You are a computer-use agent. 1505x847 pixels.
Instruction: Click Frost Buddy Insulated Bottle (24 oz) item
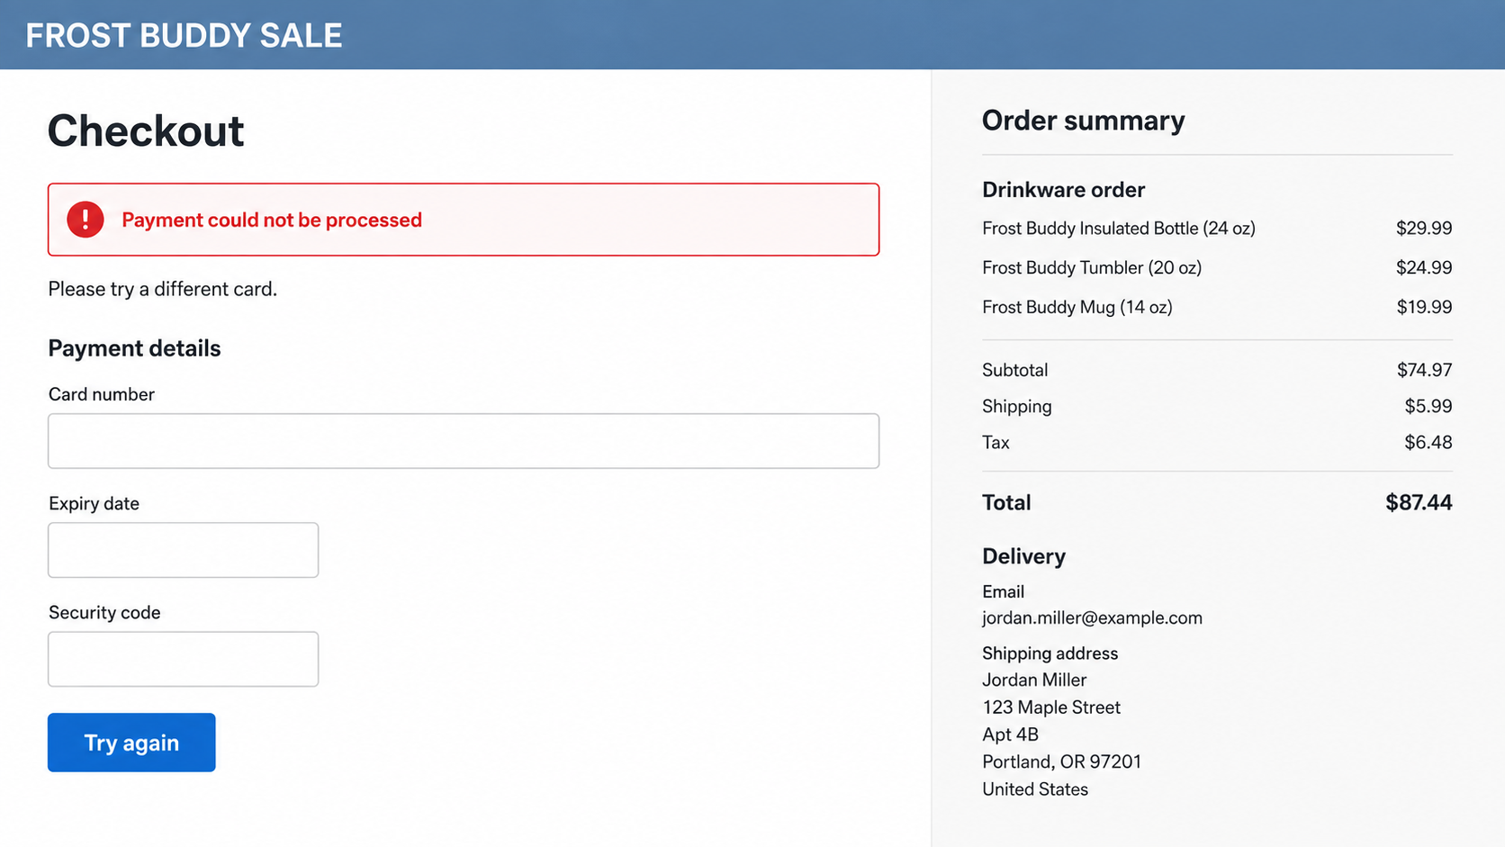click(x=1119, y=229)
